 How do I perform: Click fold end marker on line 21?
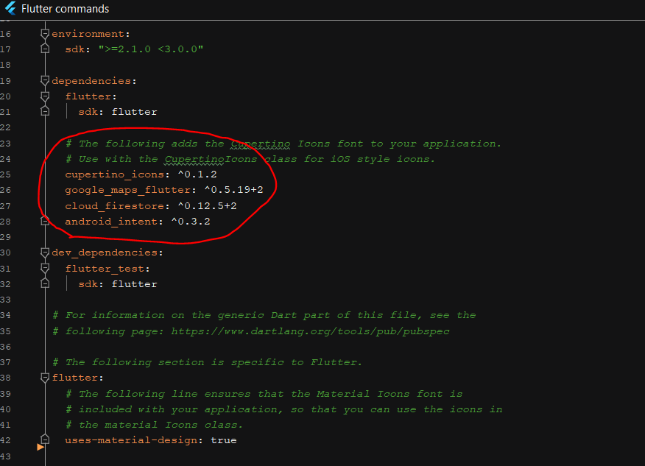(45, 111)
